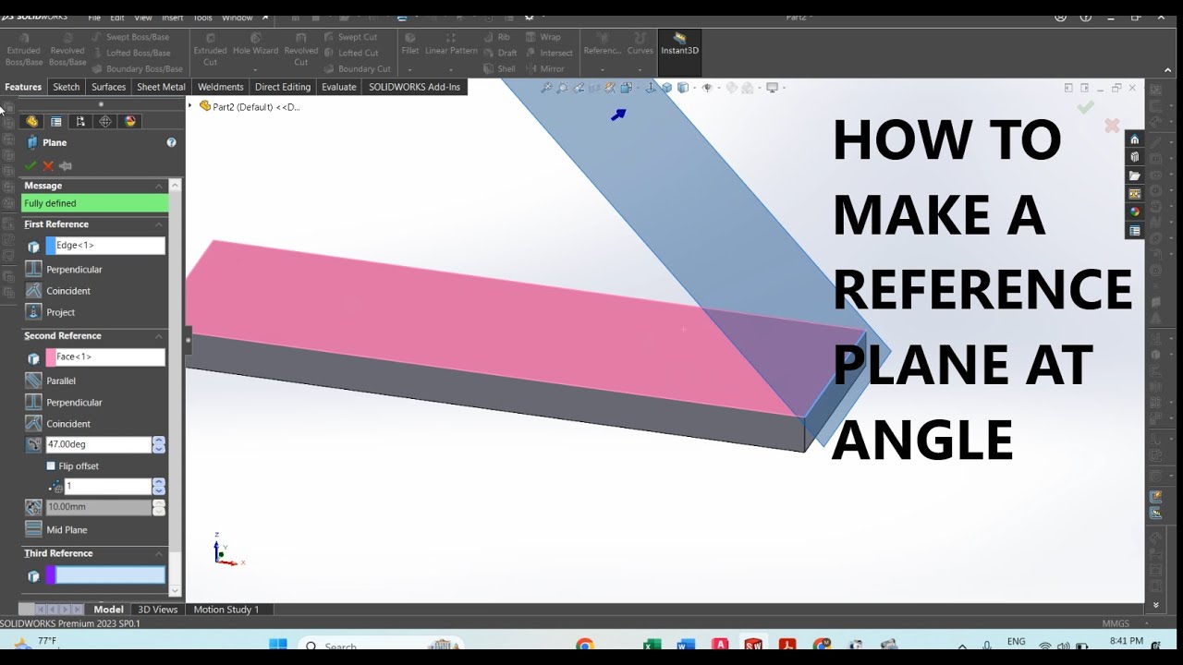Cancel the plane using the red X
This screenshot has height=665, width=1183.
[48, 166]
